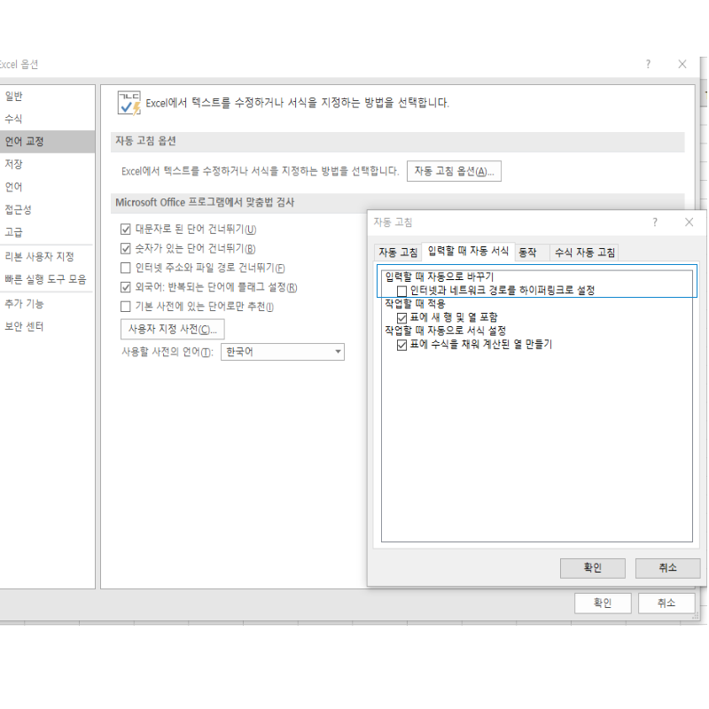Check 기본 사전에 있는 단어로만 추천
This screenshot has height=709, width=709.
126,306
